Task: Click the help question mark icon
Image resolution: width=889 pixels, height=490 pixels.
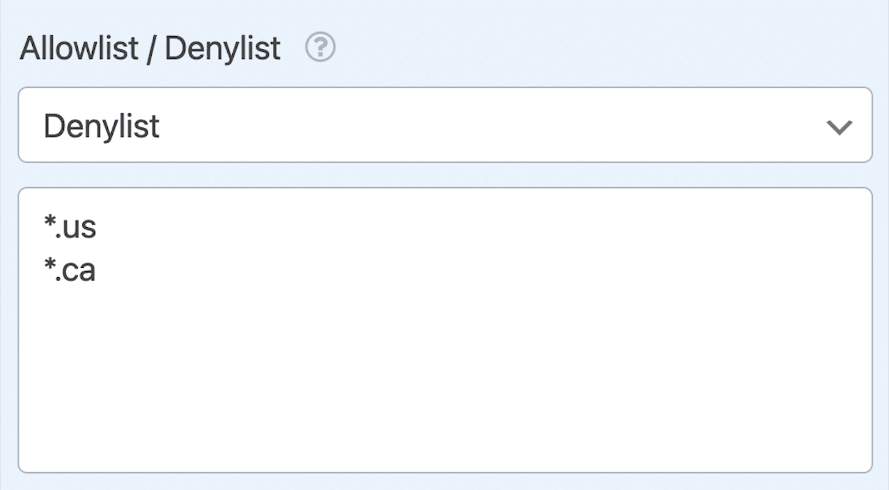Action: (320, 47)
